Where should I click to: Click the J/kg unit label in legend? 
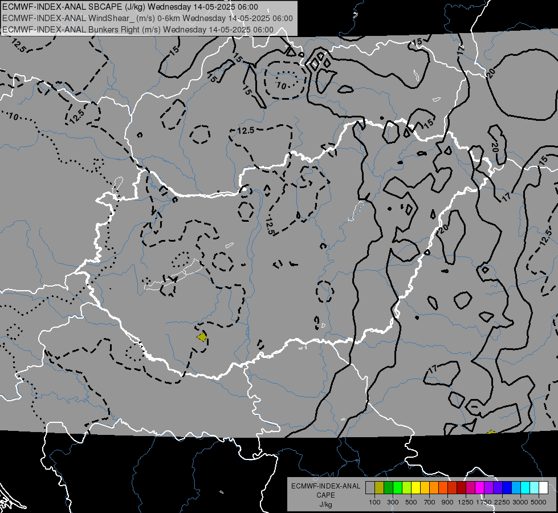[x=325, y=504]
